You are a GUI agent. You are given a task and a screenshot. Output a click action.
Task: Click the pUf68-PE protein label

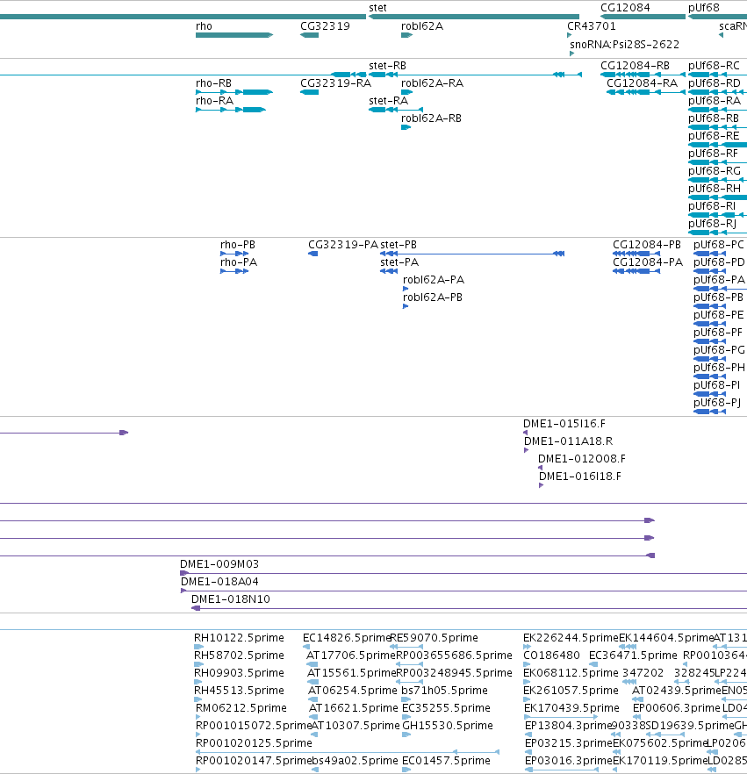(718, 315)
